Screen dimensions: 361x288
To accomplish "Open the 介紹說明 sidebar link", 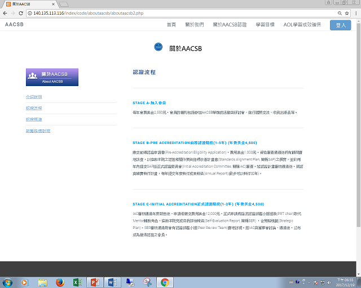I will point(34,97).
